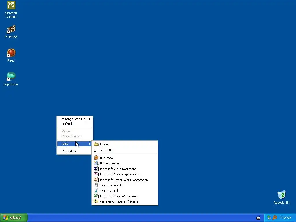This screenshot has width=296, height=222.
Task: Click the Safely Remove Hardware tray icon
Action: [269, 218]
